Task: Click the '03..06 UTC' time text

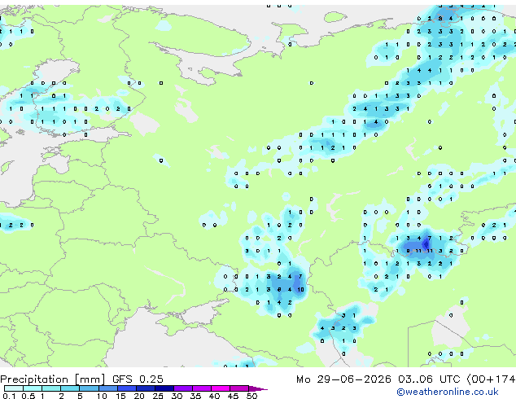Action: point(429,379)
